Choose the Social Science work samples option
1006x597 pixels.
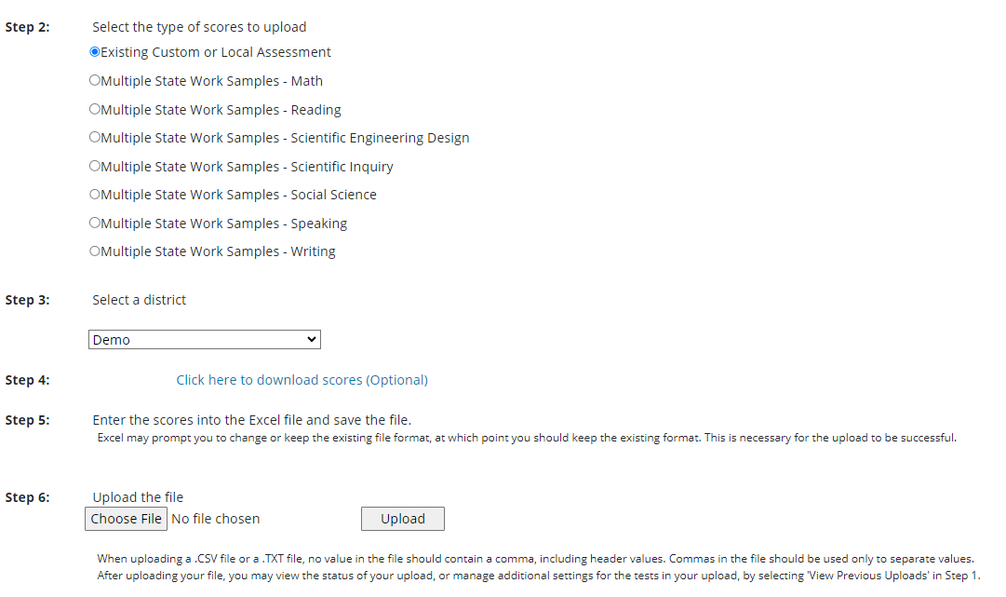[95, 195]
